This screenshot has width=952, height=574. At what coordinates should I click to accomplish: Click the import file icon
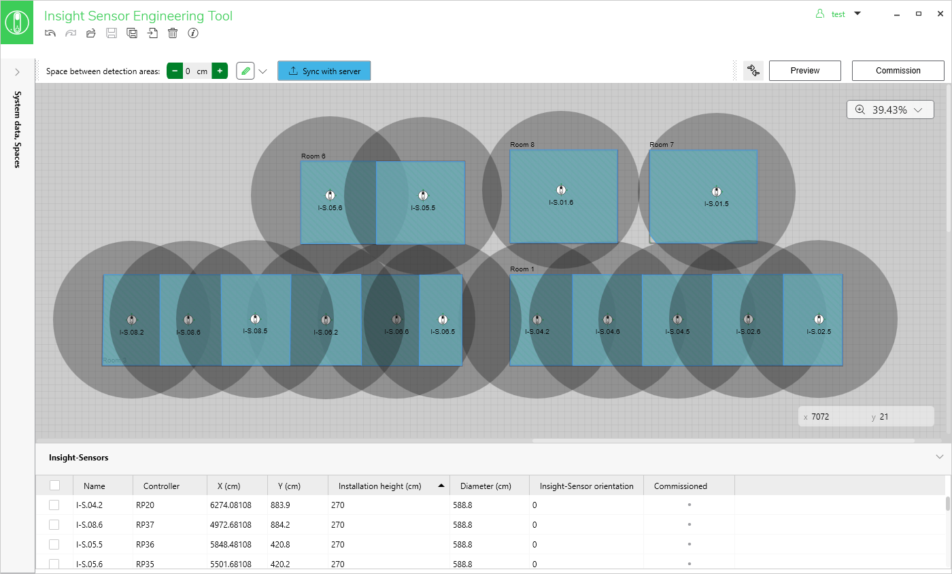coord(152,33)
